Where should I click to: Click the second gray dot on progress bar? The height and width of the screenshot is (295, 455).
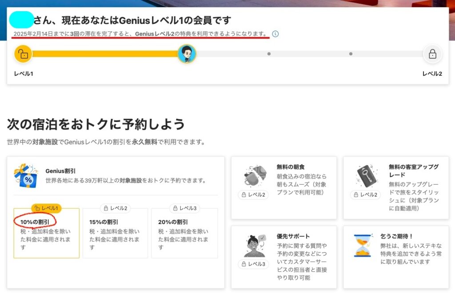pos(351,54)
